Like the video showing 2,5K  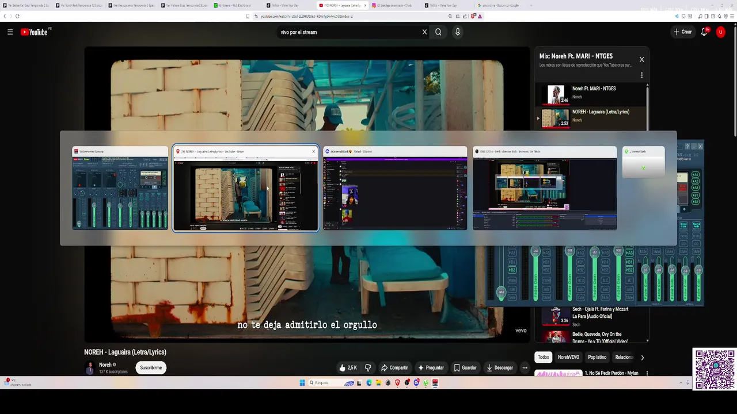[348, 367]
